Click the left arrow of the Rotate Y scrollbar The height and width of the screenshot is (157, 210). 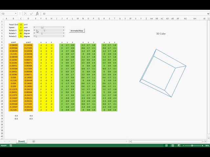[34, 33]
